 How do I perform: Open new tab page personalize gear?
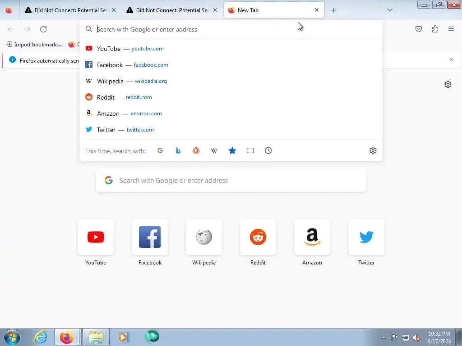click(448, 84)
